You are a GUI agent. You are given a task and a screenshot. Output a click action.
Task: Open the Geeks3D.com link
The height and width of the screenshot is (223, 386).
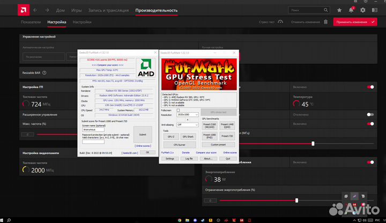[x=130, y=153]
